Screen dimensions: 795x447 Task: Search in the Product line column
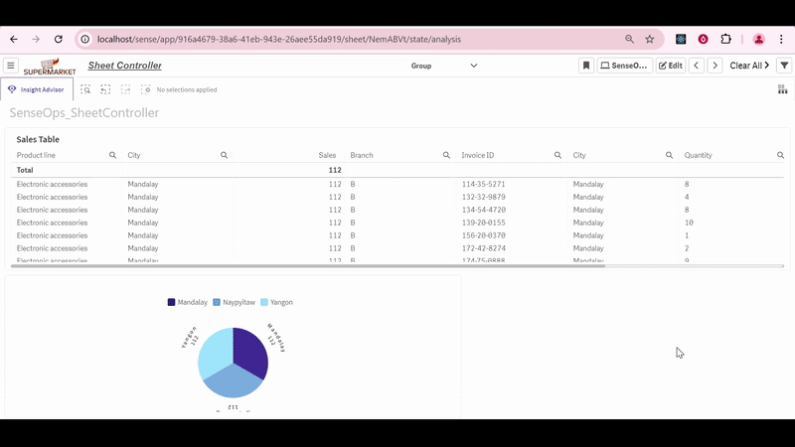pos(112,155)
